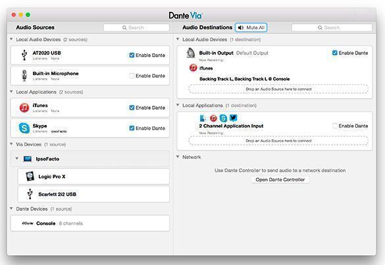This screenshot has height=265, width=385.
Task: Click the Scarlett 2i2 USB icon
Action: pos(30,194)
